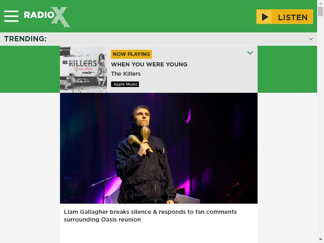Screen dimensions: 324x243
Task: Open the Killers Sam's Town album artwork
Action: tap(83, 69)
